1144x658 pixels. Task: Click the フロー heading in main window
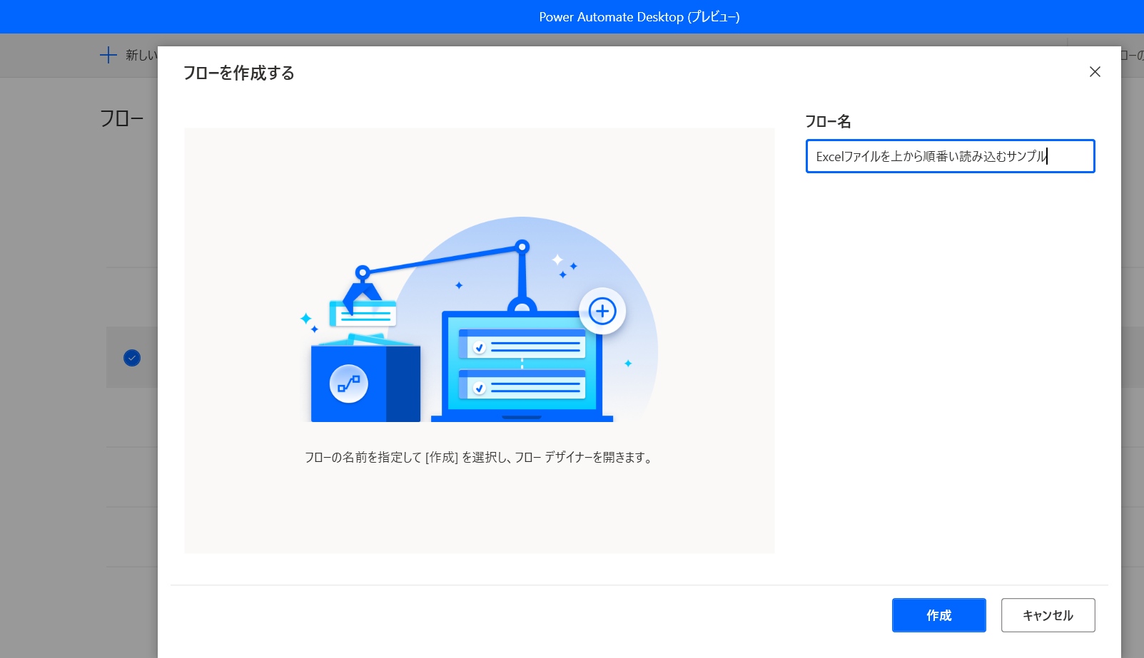point(121,118)
